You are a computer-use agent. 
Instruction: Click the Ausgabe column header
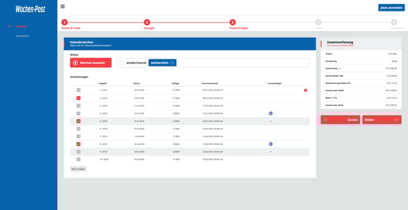click(x=103, y=83)
